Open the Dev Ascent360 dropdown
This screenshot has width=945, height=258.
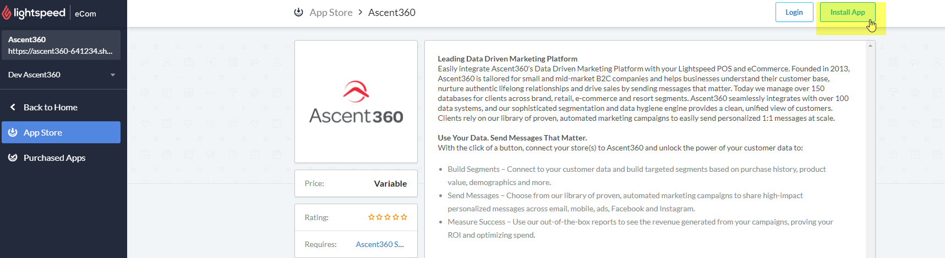112,75
